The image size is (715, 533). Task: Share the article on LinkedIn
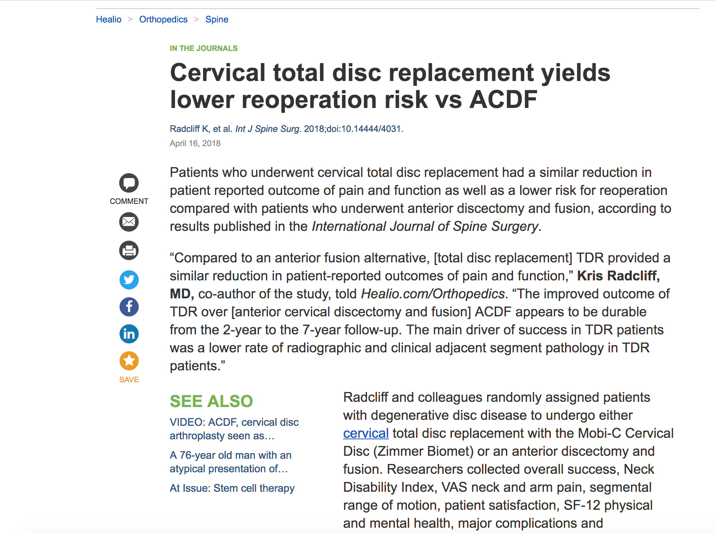coord(129,334)
